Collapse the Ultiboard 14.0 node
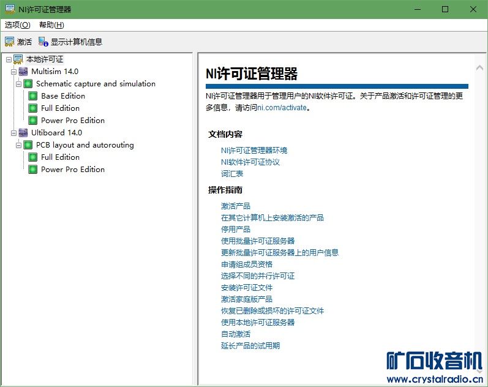 pyautogui.click(x=13, y=133)
